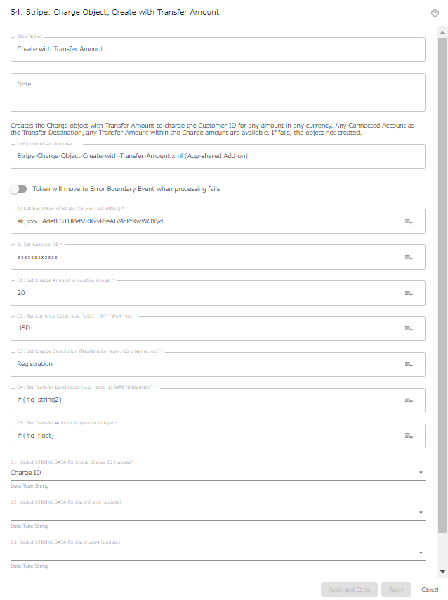Click the Cancel button
The height and width of the screenshot is (600, 448).
click(430, 589)
